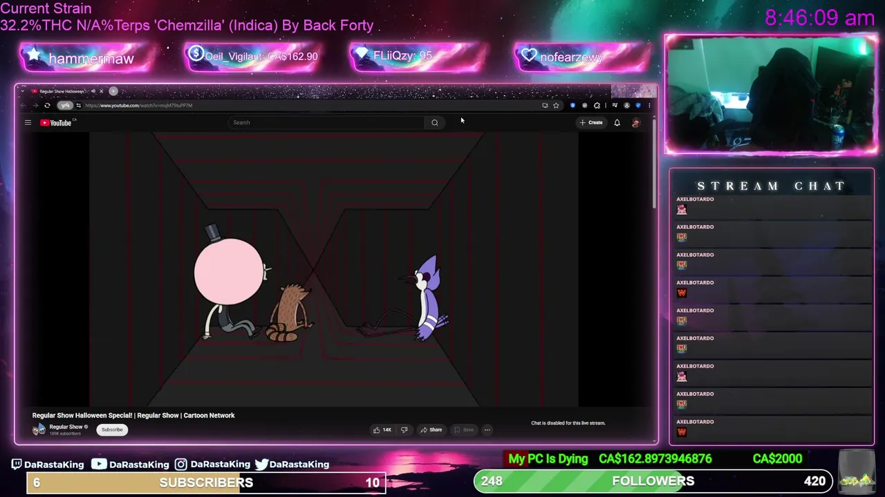Viewport: 885px width, 497px height.
Task: Click the Instagram DaRastaKing handle
Action: pos(212,465)
